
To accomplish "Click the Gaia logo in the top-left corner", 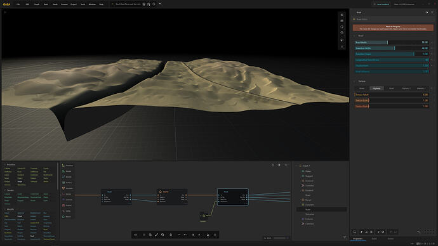I will click(6, 4).
